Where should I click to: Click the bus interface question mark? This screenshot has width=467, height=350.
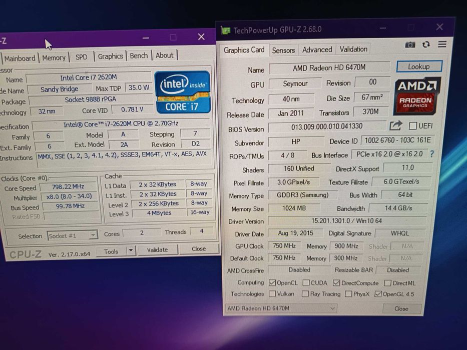[432, 154]
